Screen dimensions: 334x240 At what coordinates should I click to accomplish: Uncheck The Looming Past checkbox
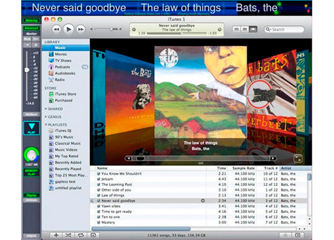(x=99, y=185)
